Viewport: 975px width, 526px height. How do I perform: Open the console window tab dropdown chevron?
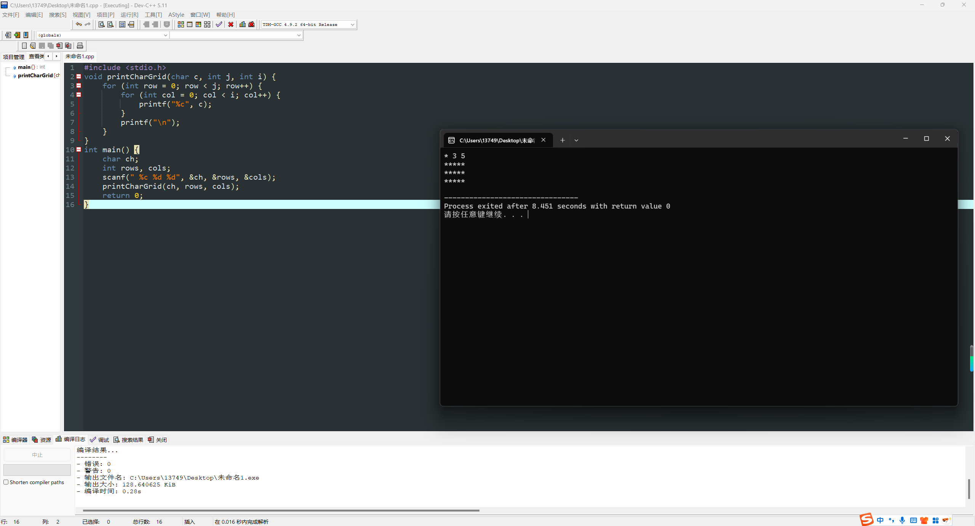pos(576,140)
